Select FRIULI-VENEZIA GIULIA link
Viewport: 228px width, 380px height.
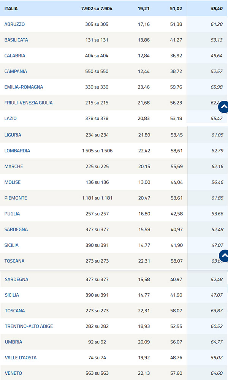coord(28,103)
